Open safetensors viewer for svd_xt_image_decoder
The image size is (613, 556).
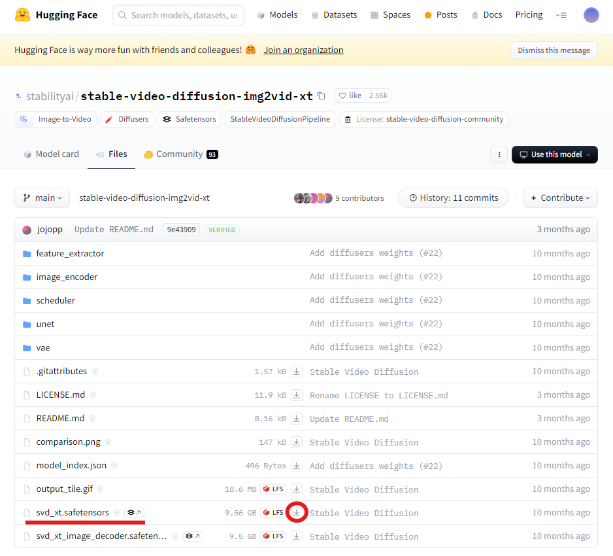click(x=193, y=536)
